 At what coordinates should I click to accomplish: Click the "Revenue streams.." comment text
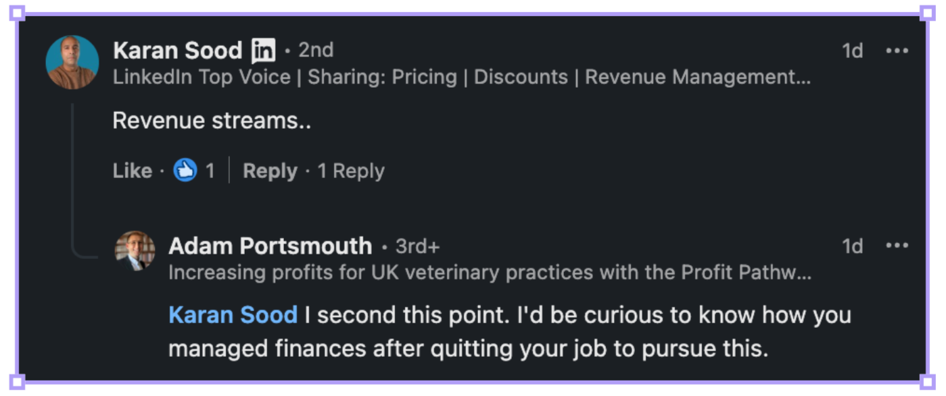point(212,121)
